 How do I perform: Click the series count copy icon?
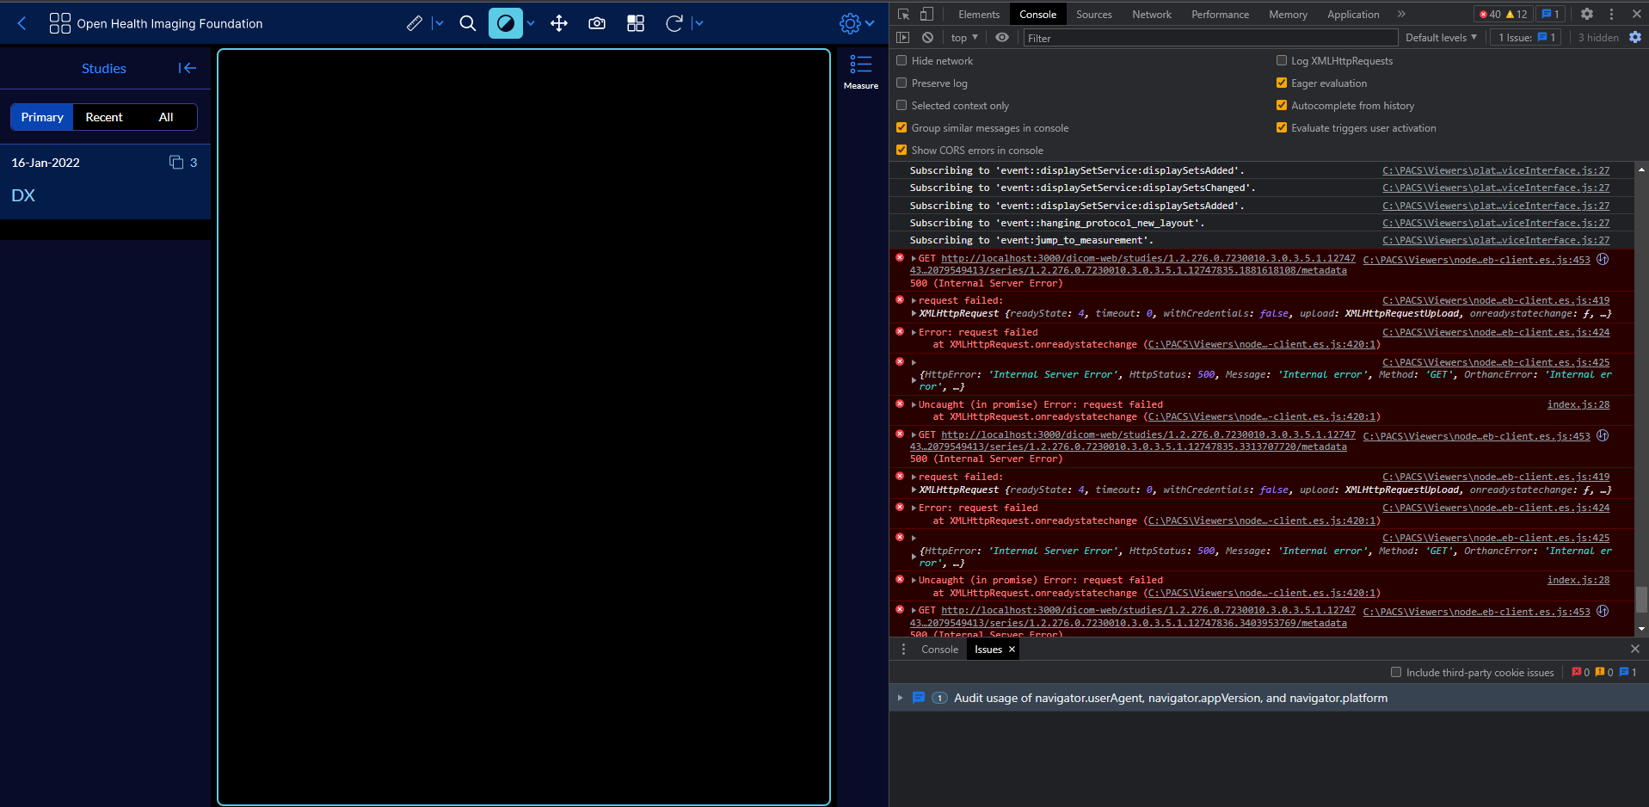(176, 162)
